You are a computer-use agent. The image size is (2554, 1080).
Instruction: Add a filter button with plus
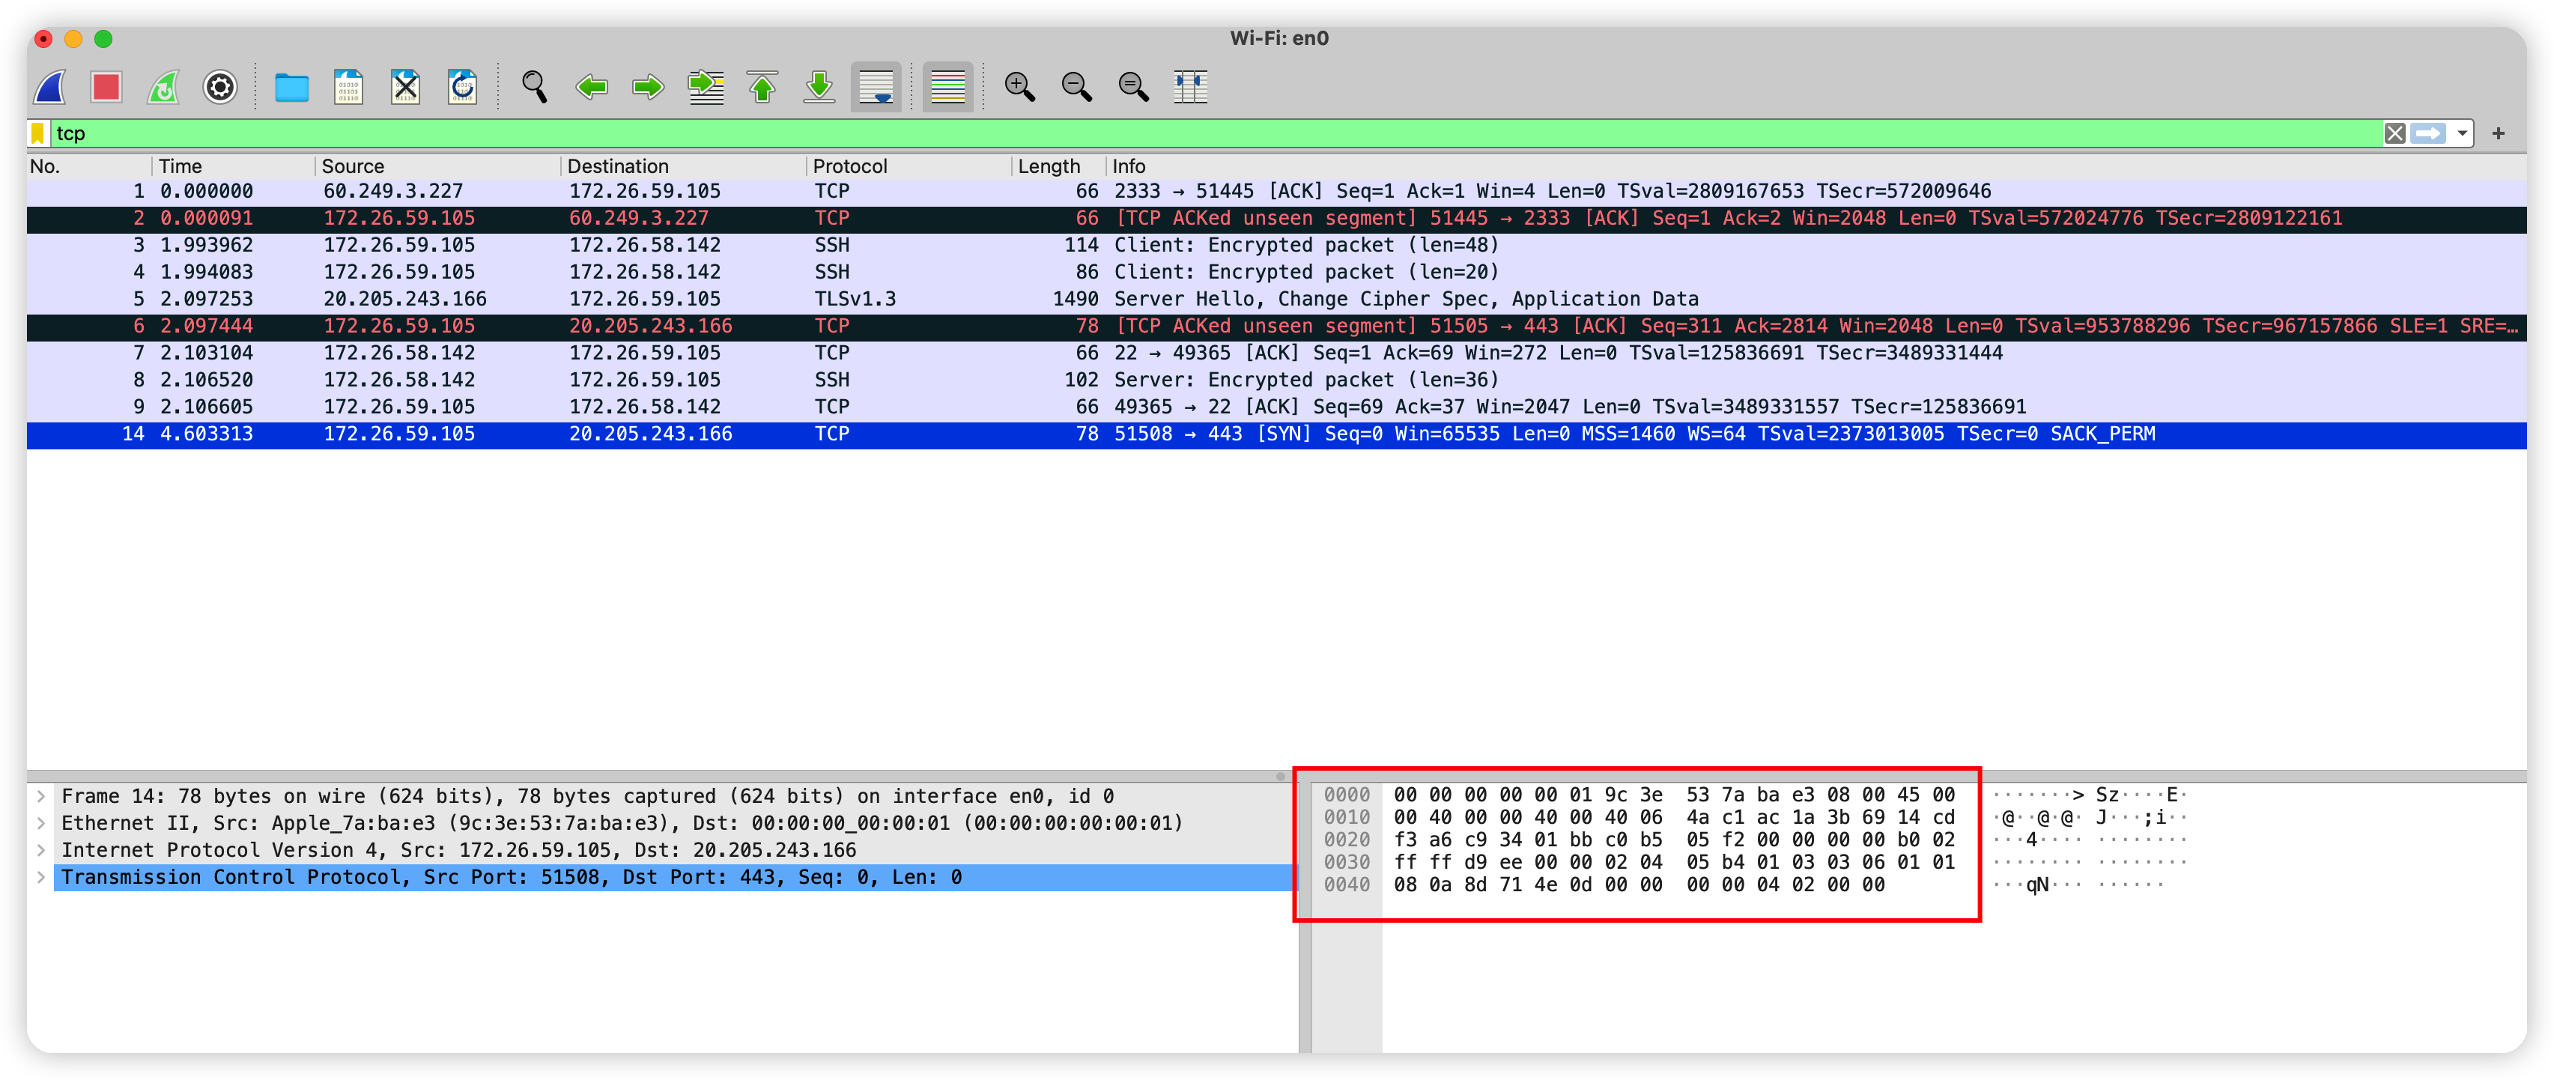pos(2499,133)
